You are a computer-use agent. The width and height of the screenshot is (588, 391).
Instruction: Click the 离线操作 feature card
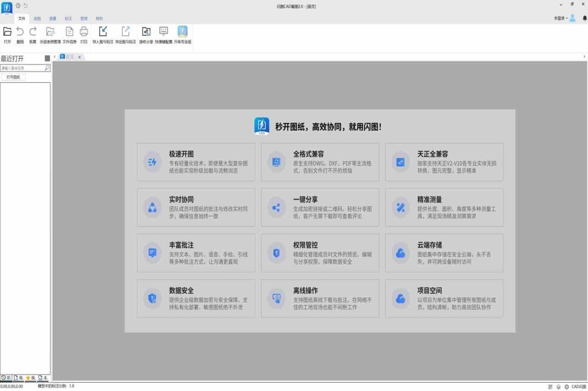point(320,298)
